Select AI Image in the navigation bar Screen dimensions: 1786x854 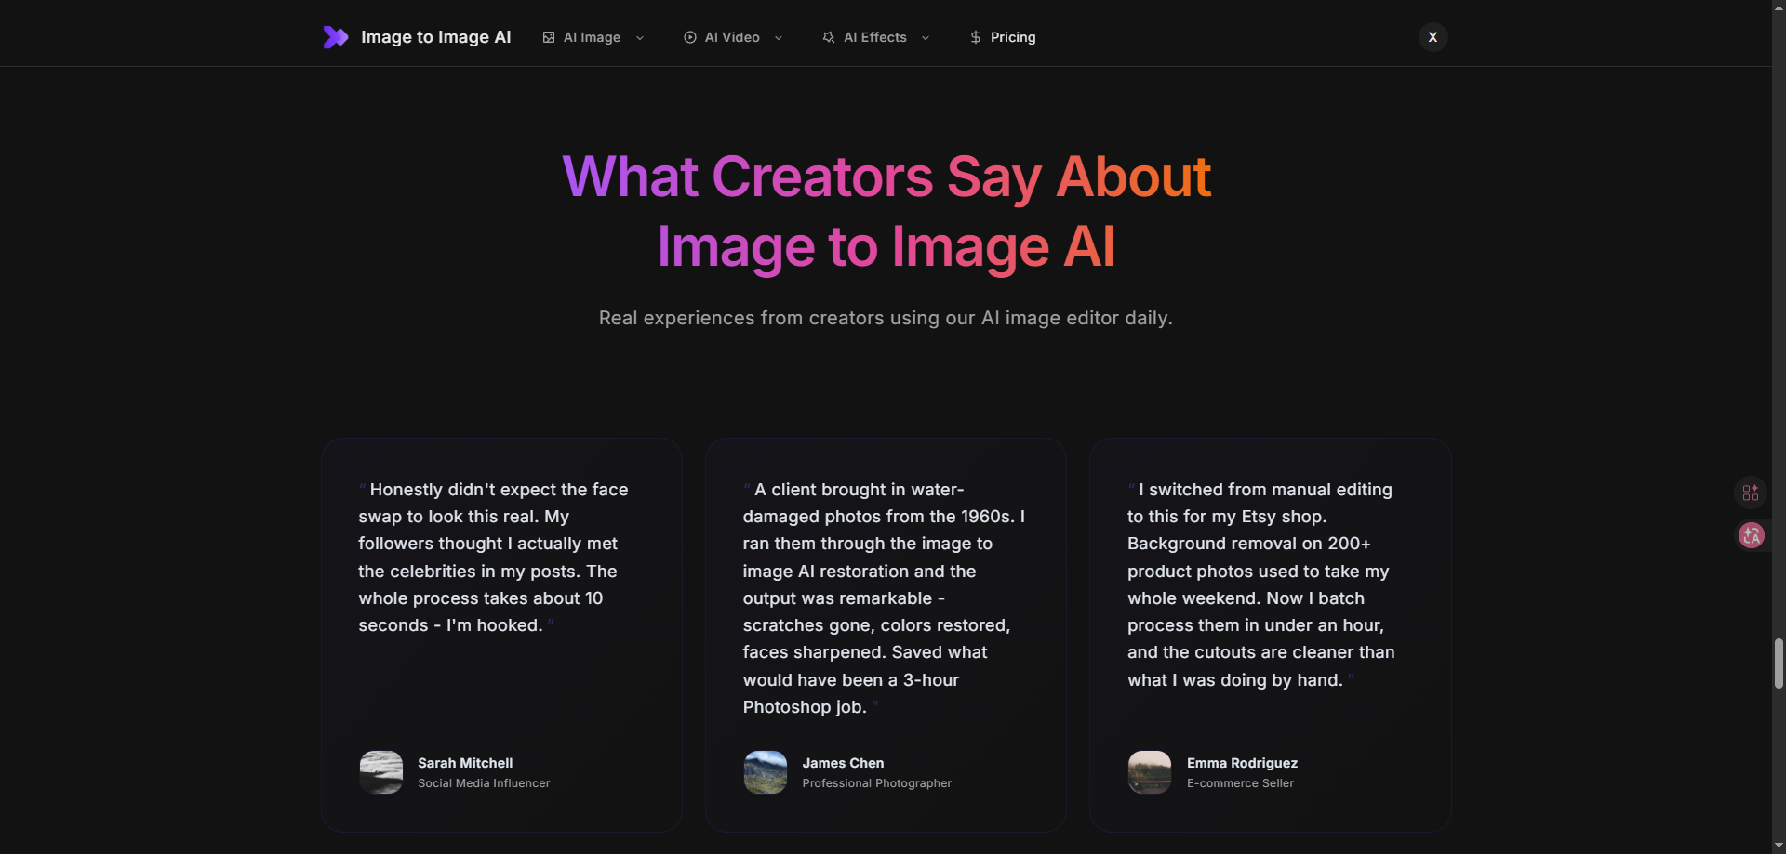pos(592,37)
